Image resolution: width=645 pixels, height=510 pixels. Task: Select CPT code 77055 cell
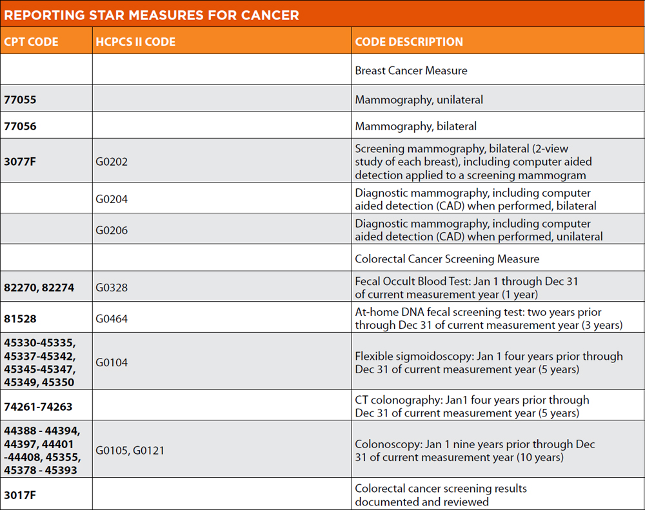pos(20,100)
